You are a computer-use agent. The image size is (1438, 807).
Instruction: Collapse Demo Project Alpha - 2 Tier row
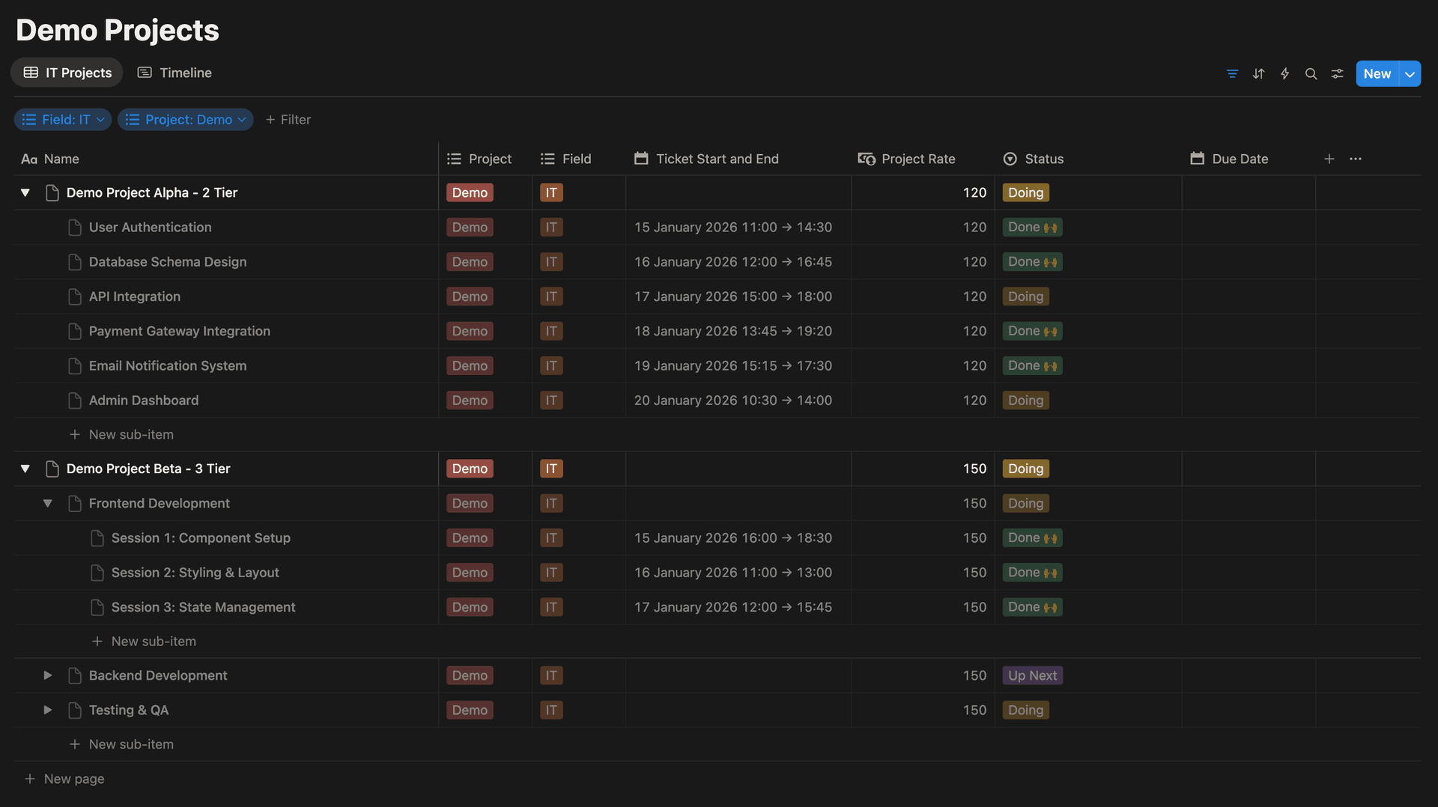25,193
